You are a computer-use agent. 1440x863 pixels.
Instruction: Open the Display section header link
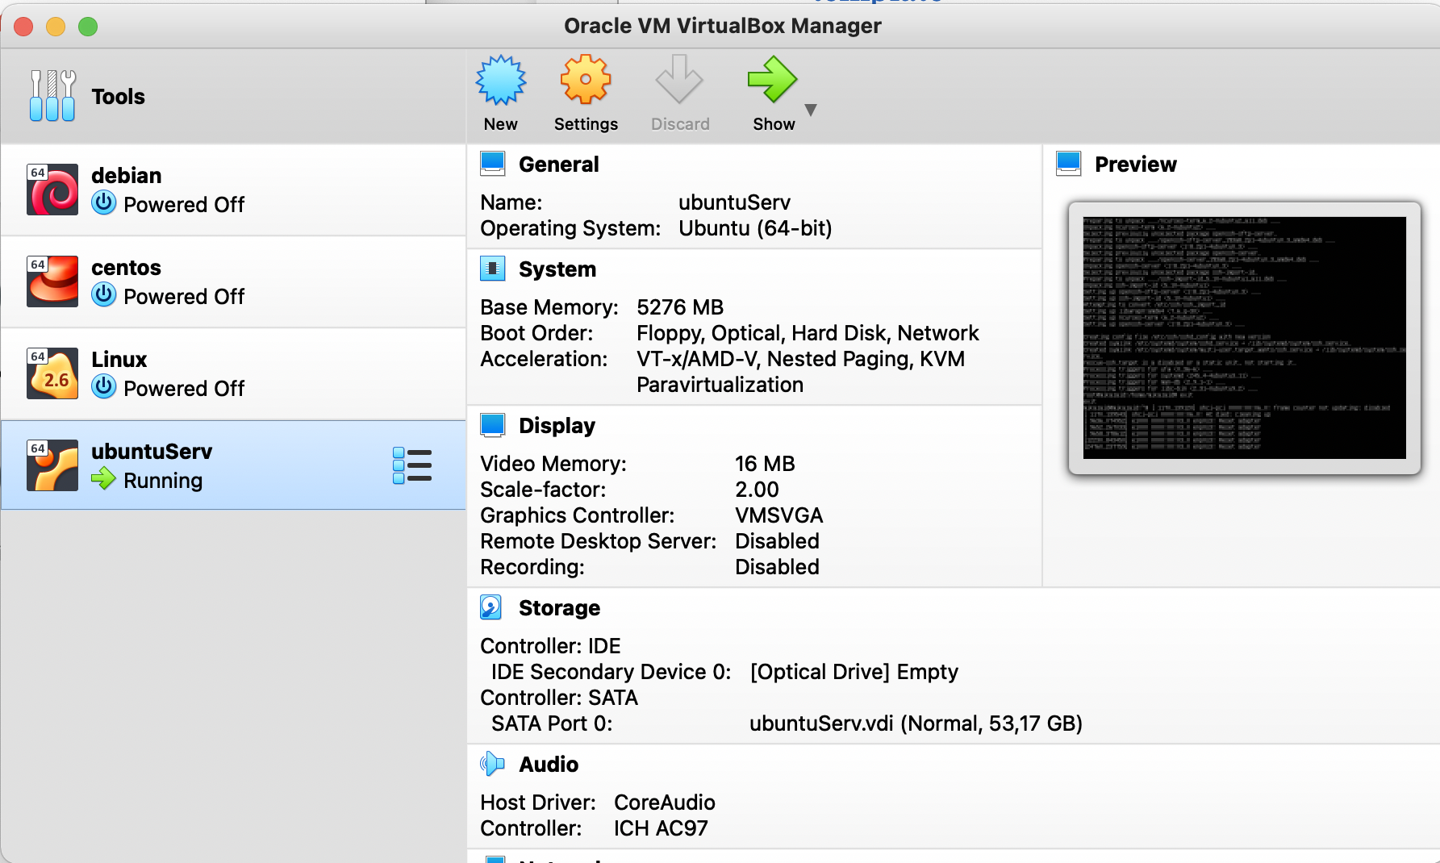click(x=557, y=426)
